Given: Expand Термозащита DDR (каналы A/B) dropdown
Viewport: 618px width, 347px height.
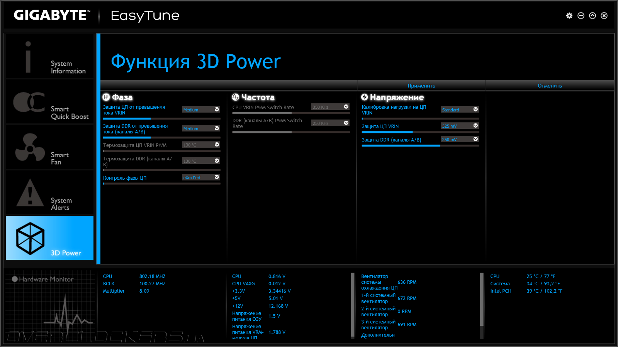Looking at the screenshot, I should point(201,161).
